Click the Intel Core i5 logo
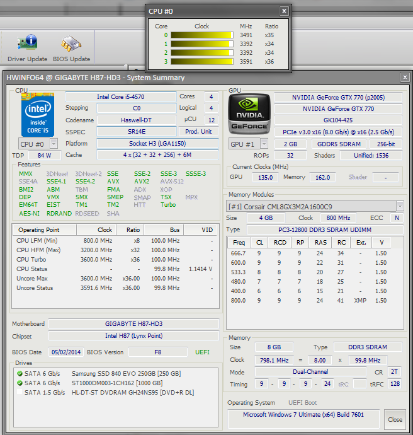Image resolution: width=413 pixels, height=435 pixels. [38, 115]
